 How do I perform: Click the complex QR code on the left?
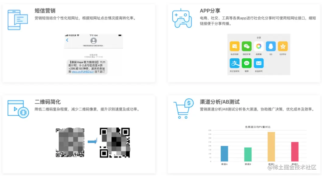click(70, 143)
